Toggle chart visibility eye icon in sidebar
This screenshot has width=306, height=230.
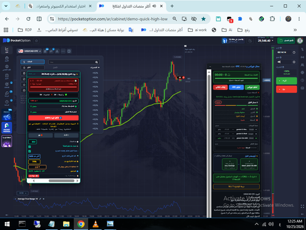tap(7, 67)
